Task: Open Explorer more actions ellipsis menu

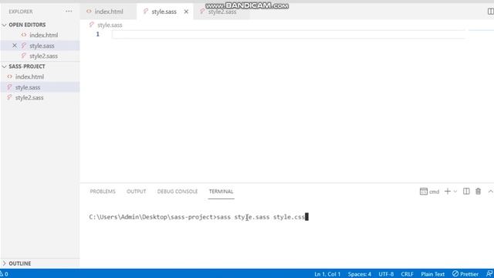Action: point(69,12)
